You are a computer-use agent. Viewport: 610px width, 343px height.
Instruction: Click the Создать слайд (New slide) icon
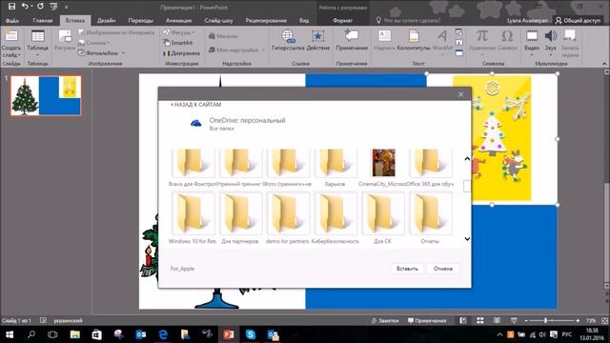11,36
